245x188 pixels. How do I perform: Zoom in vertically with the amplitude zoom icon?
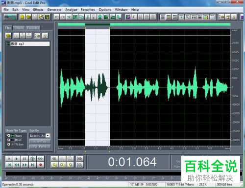point(80,159)
